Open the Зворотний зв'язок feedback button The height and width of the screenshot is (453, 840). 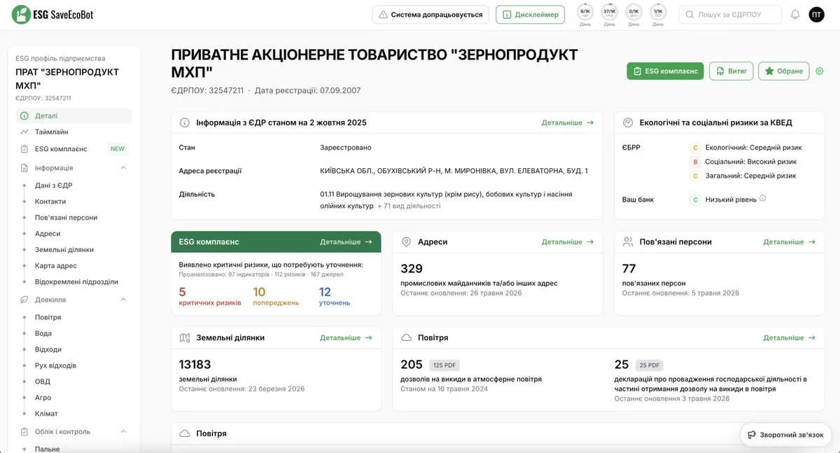click(785, 435)
